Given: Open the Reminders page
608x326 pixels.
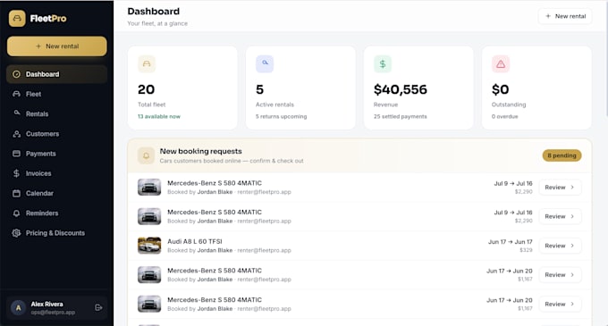Looking at the screenshot, I should point(57,213).
